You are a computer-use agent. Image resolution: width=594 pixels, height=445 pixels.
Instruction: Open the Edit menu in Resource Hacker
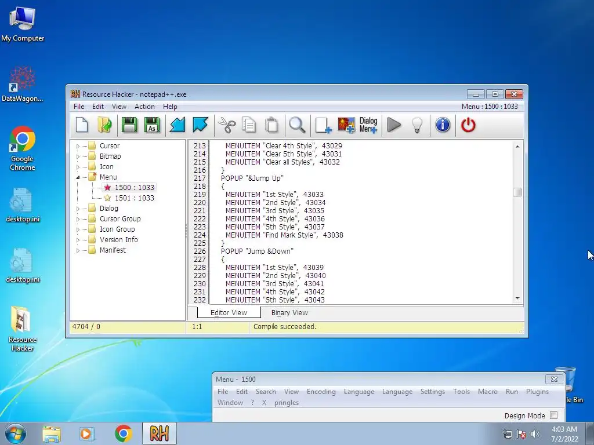(97, 107)
